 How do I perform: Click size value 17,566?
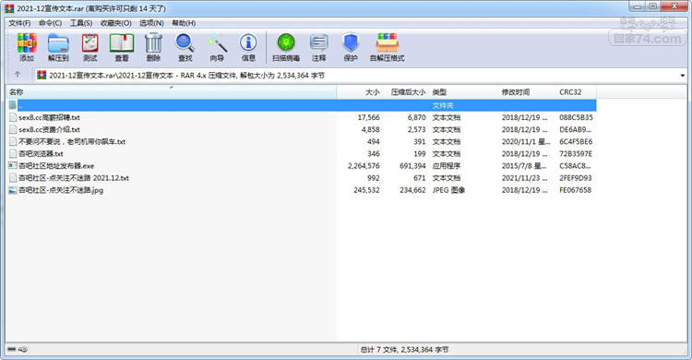368,117
